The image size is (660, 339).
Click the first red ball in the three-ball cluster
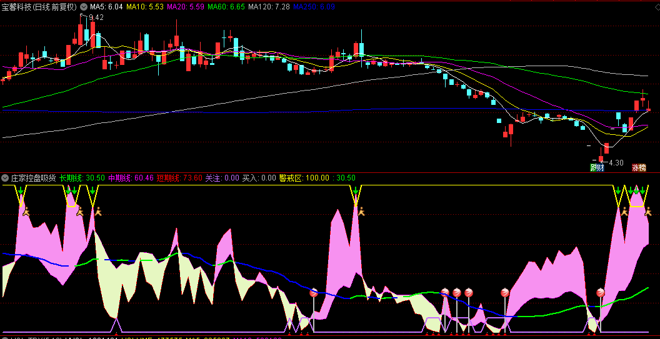coord(445,293)
